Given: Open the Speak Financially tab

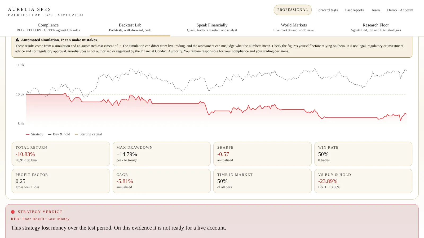Looking at the screenshot, I should (212, 28).
